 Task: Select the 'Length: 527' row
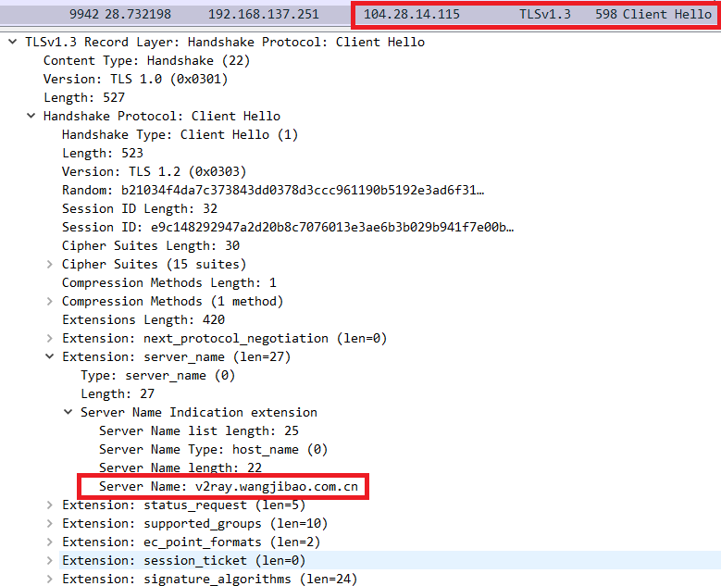pos(84,97)
